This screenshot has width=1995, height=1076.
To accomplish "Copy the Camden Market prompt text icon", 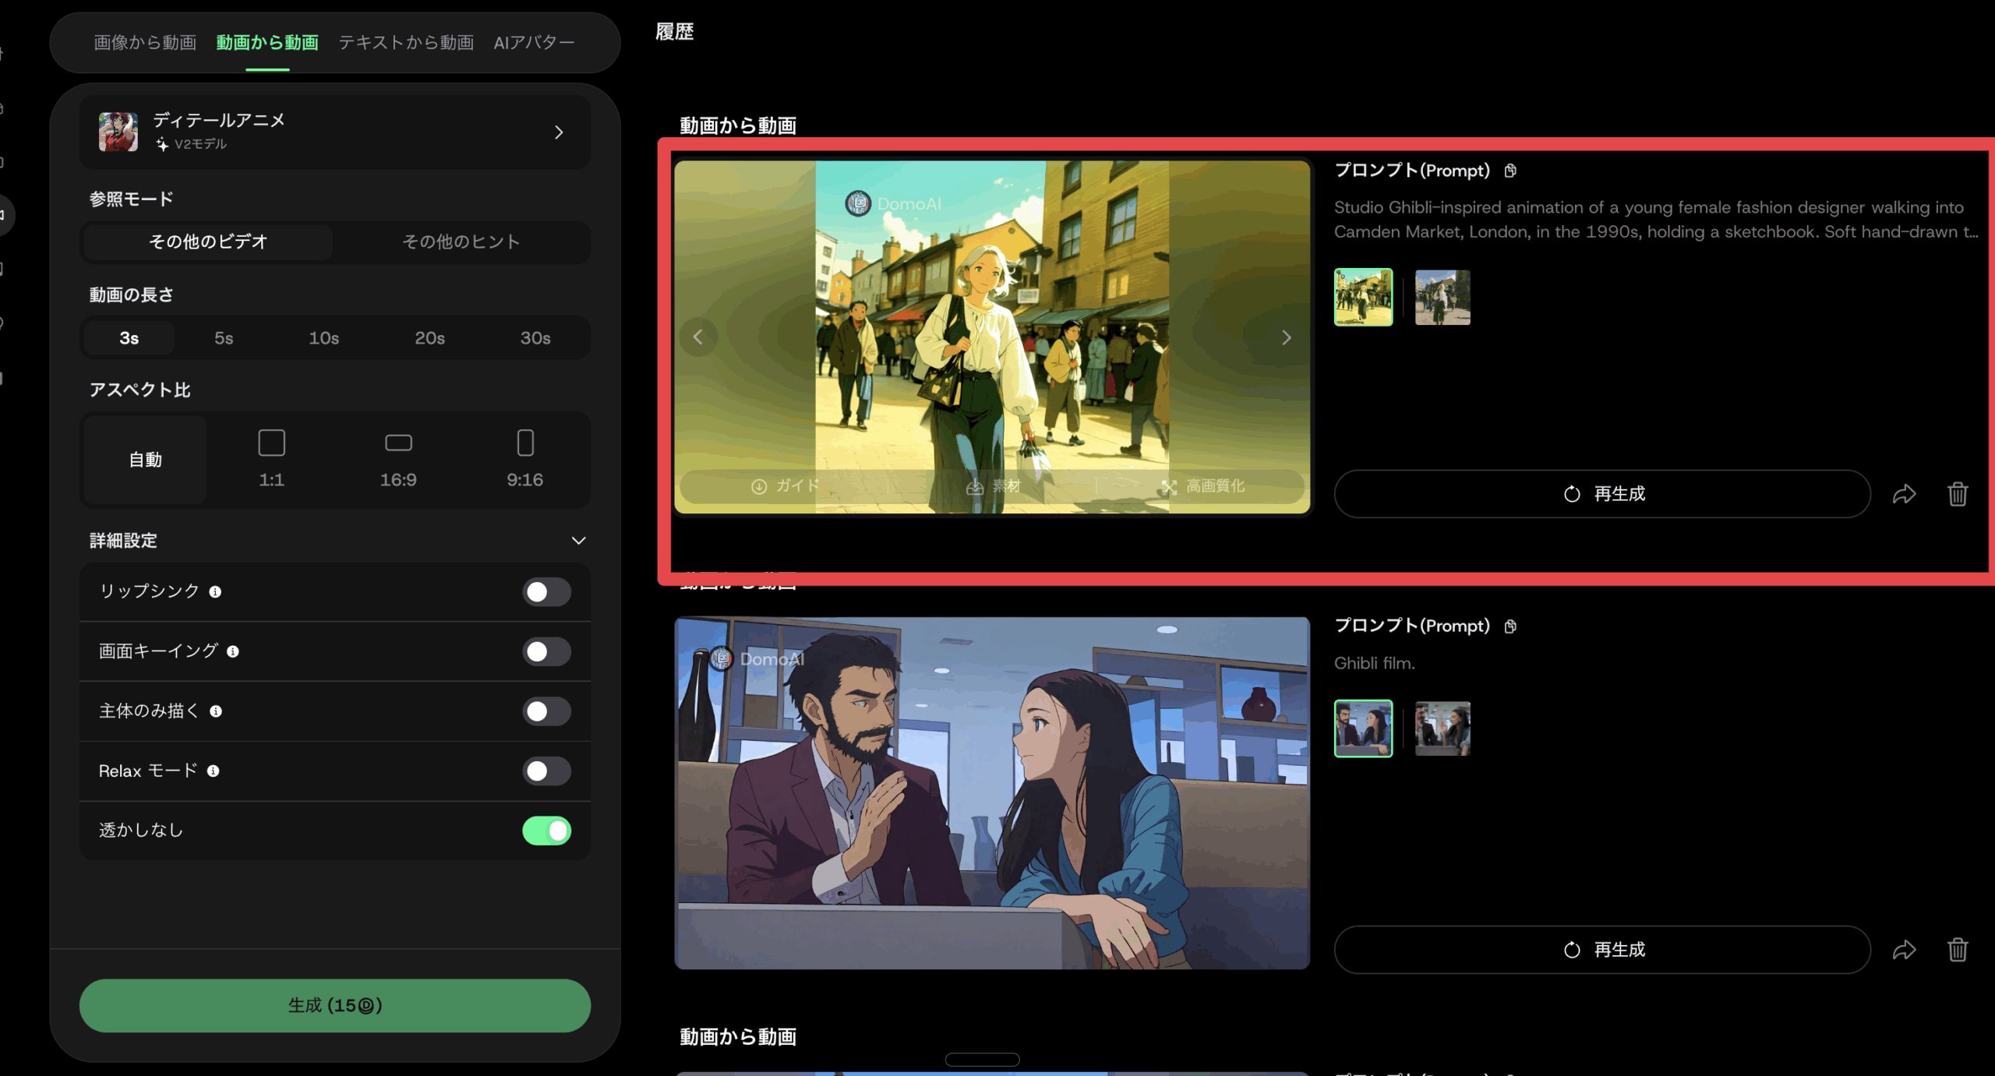I will click(x=1510, y=171).
